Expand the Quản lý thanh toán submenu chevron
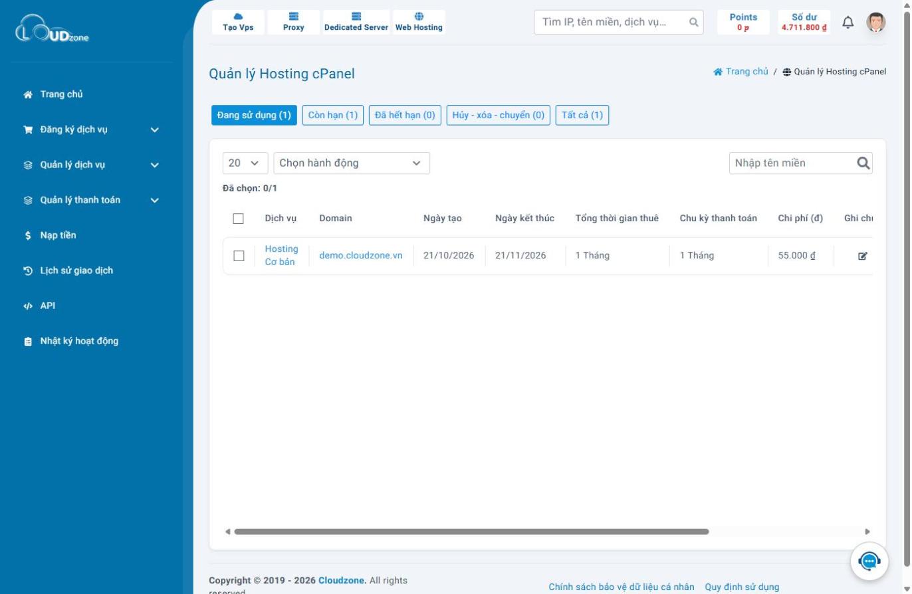912x594 pixels. [x=155, y=201]
